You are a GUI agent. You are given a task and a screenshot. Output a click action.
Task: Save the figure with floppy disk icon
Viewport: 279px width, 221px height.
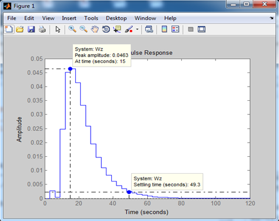click(x=31, y=29)
